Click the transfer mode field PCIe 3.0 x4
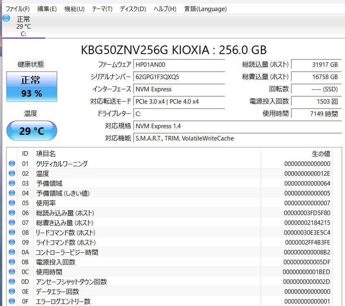Screen dimensions: 345x306 pos(179,102)
